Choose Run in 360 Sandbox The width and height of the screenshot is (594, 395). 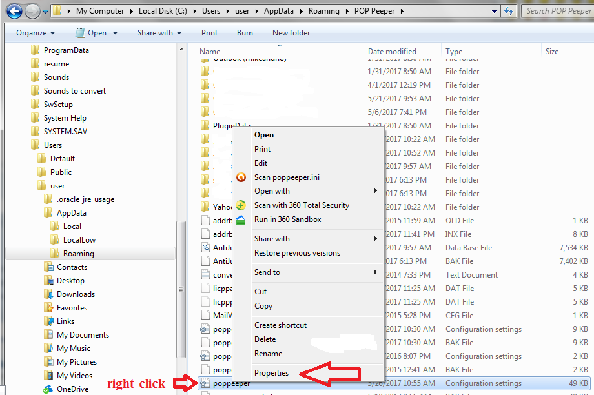[x=288, y=219]
